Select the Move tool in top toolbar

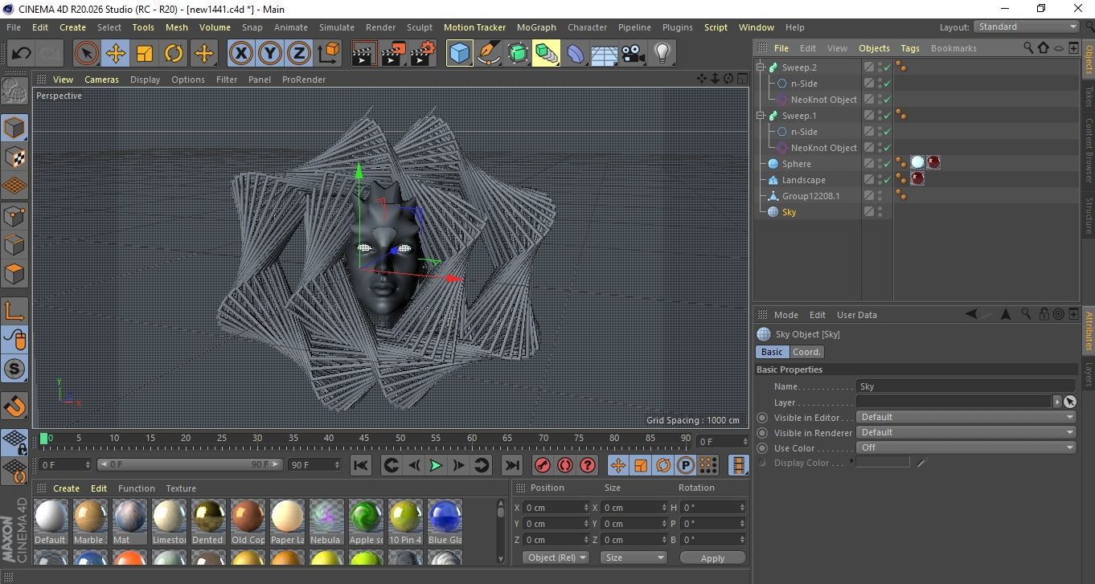click(x=115, y=54)
